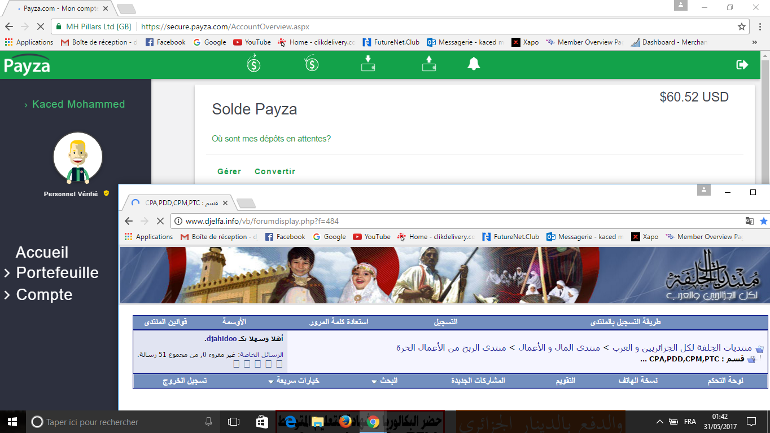Open المشاركات الجديدة in the forum navbar

[478, 381]
